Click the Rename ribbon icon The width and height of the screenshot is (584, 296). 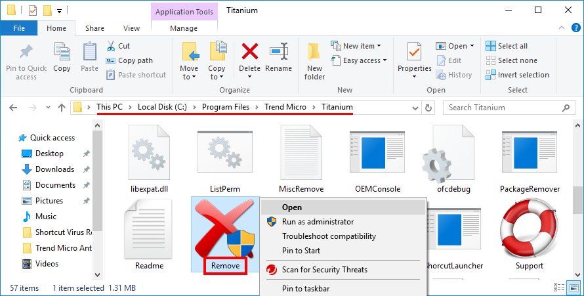pyautogui.click(x=279, y=51)
